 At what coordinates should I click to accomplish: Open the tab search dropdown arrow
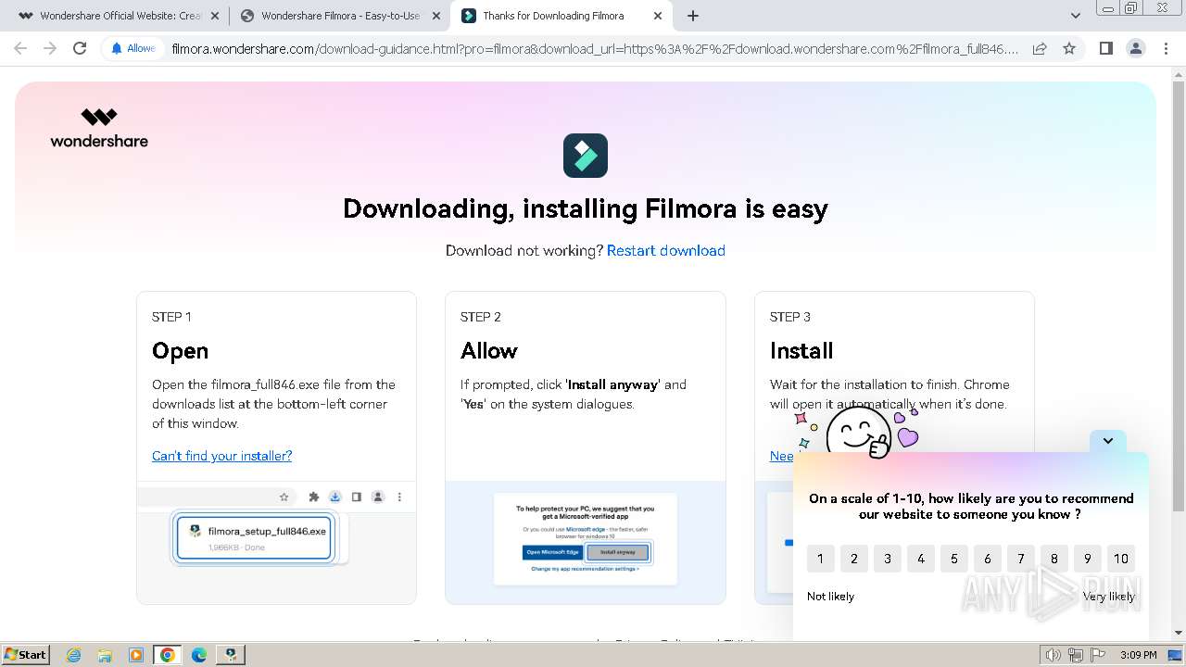pos(1076,16)
